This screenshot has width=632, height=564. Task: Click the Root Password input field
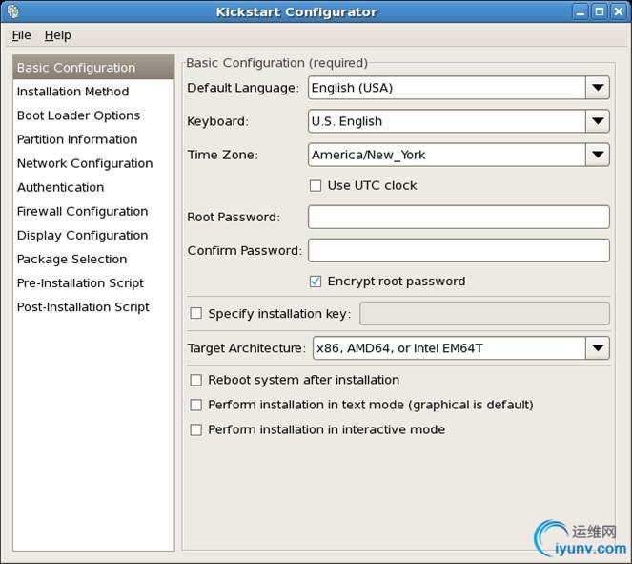coord(459,217)
